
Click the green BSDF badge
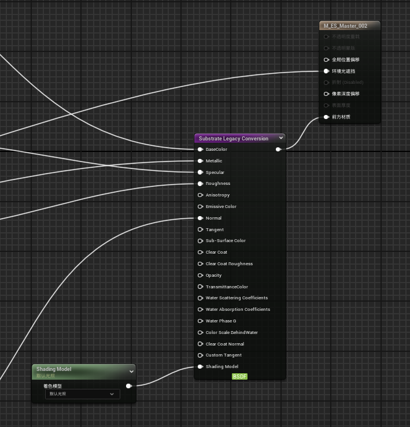pyautogui.click(x=239, y=376)
